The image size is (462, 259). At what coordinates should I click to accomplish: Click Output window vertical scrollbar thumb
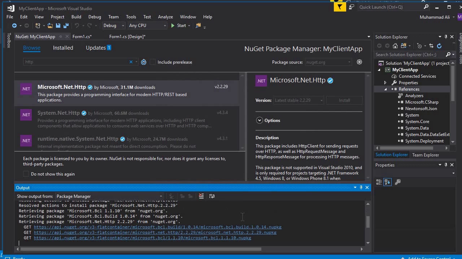click(368, 222)
